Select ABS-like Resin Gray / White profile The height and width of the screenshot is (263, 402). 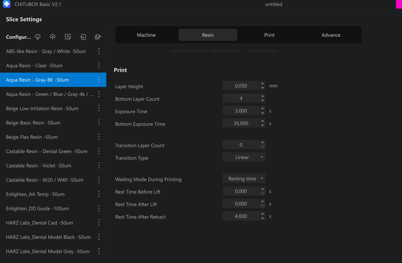click(53, 51)
